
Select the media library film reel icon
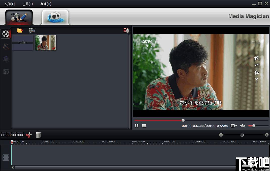pos(6,34)
